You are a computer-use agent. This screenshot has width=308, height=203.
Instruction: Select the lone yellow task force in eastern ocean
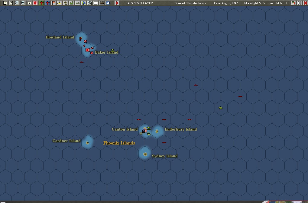tap(221, 108)
